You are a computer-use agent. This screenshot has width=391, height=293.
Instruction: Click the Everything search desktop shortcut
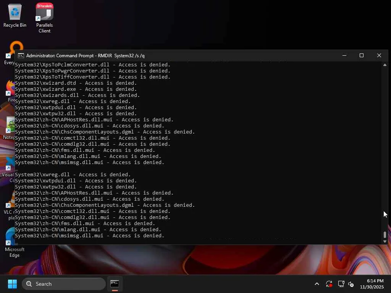[x=10, y=53]
